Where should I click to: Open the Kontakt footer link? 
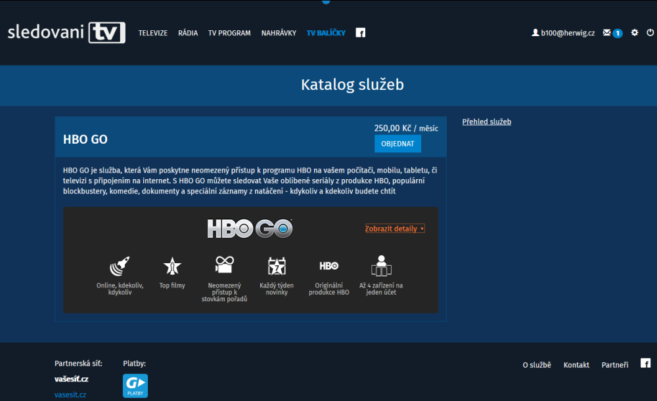[x=576, y=365]
